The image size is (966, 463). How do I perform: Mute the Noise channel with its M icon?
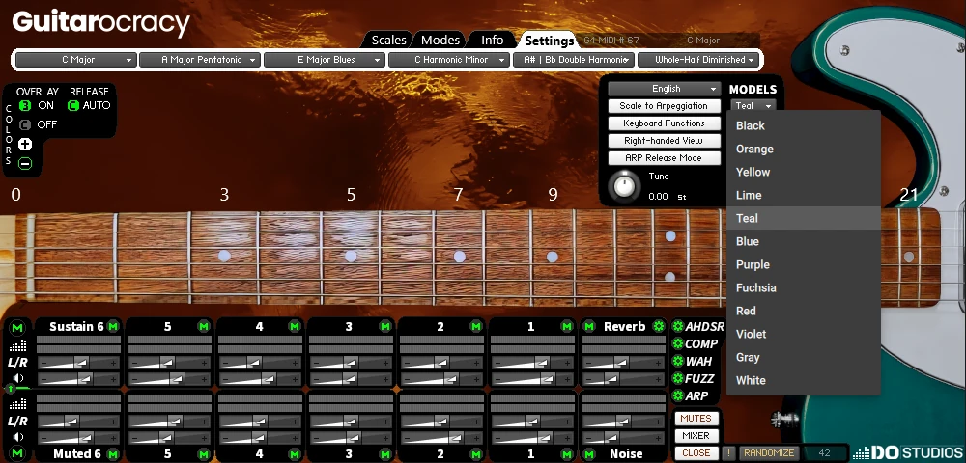(x=589, y=454)
